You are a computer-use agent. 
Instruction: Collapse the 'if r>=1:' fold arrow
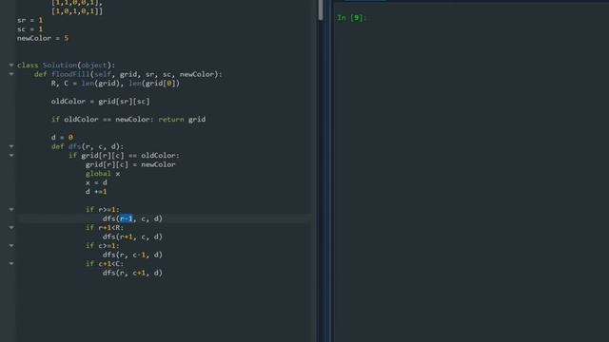[11, 209]
